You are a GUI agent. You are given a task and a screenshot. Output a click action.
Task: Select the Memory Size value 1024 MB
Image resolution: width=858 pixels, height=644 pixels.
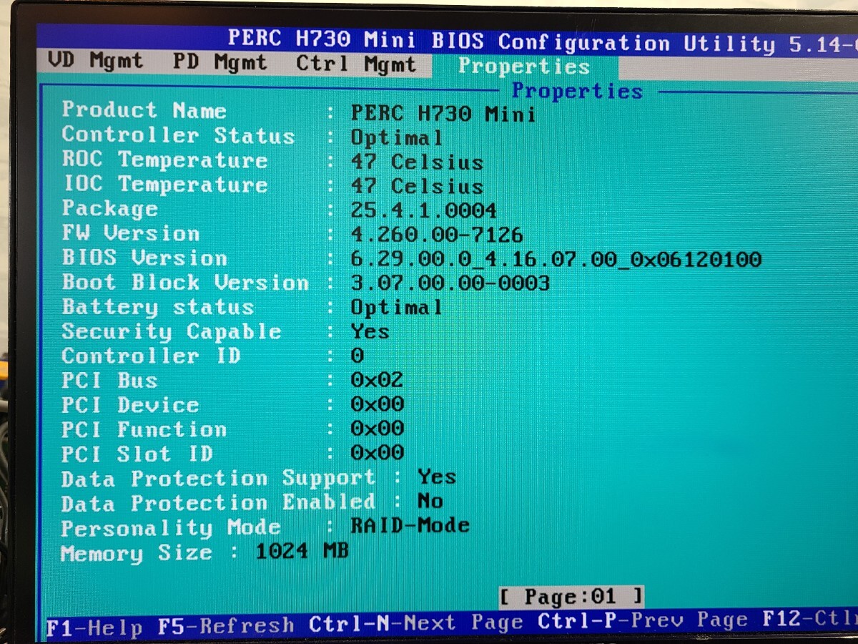[302, 552]
